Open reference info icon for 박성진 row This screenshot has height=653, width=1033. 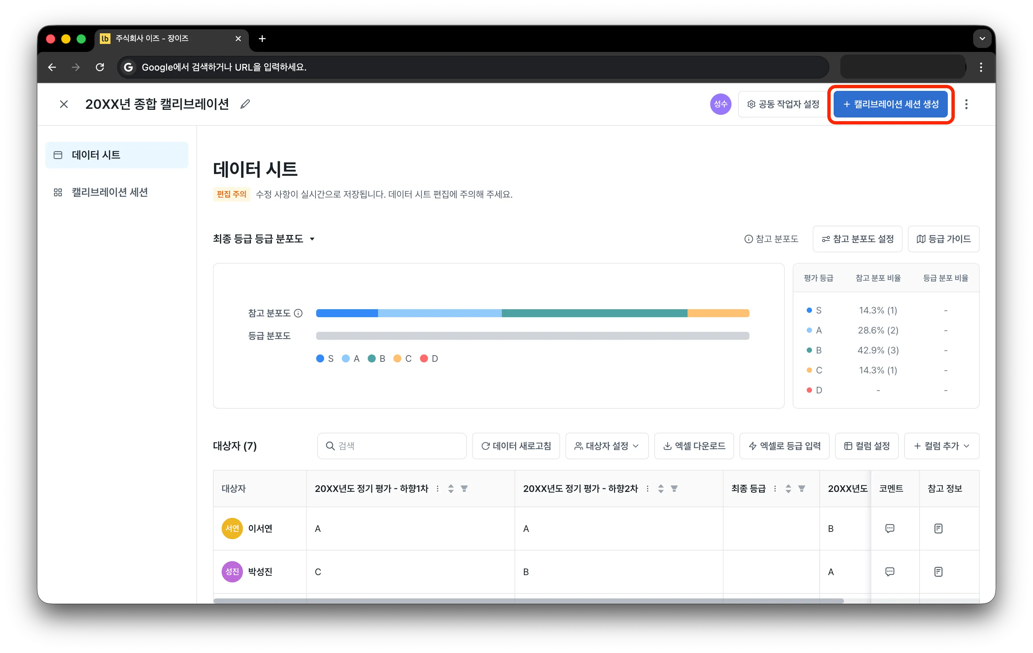coord(938,571)
